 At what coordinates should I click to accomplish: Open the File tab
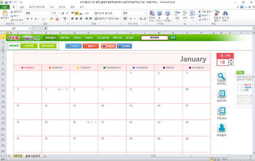click(x=4, y=7)
